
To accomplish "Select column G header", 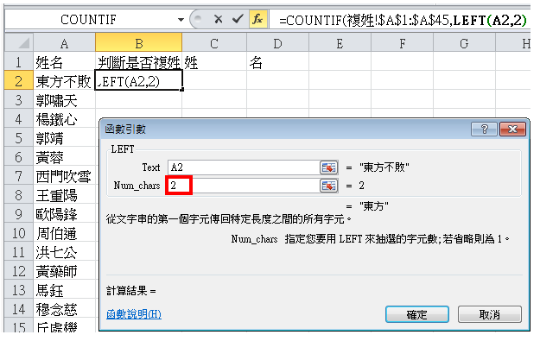I will pos(464,43).
